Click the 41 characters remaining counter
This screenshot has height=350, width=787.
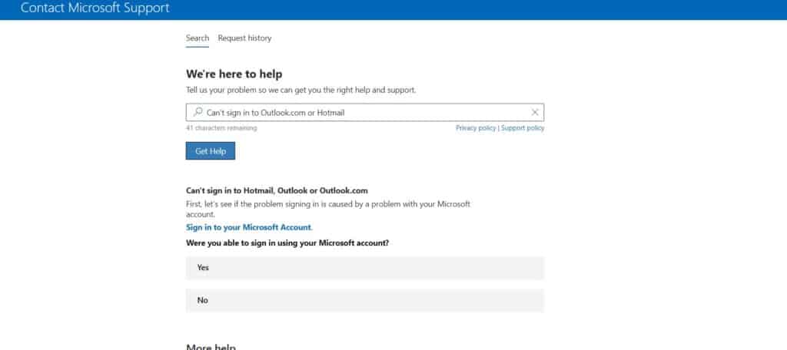[x=221, y=128]
